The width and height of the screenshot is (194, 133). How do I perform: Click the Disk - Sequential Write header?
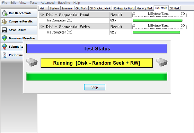74,27
